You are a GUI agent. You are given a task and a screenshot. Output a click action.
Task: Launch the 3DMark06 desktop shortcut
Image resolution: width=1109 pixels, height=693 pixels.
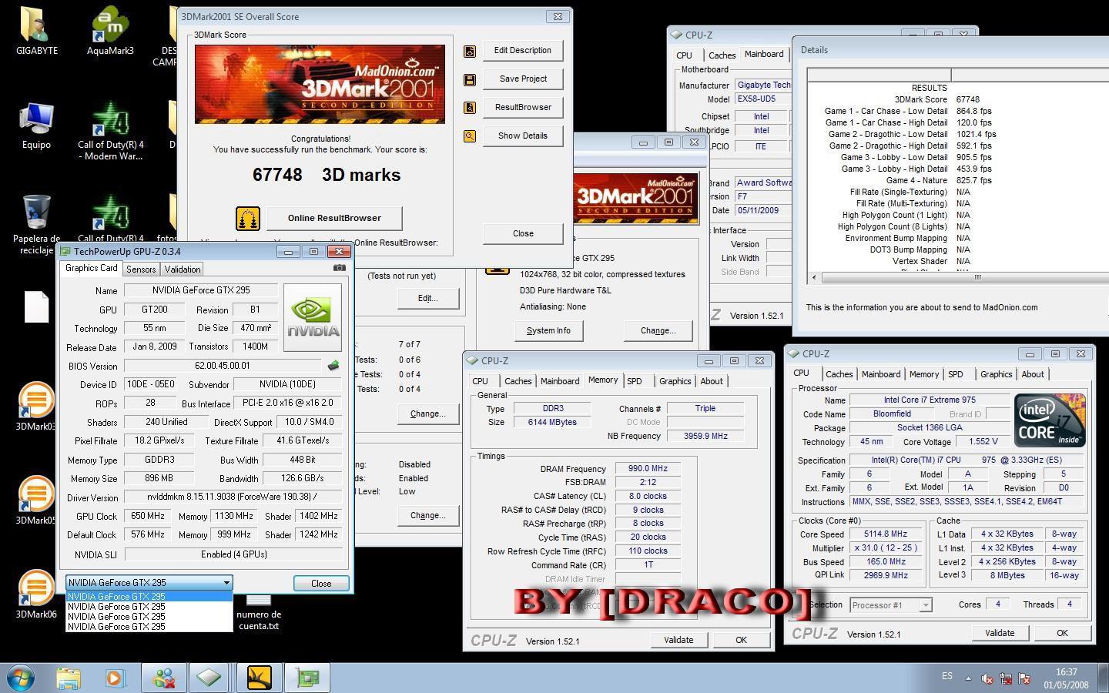point(36,594)
